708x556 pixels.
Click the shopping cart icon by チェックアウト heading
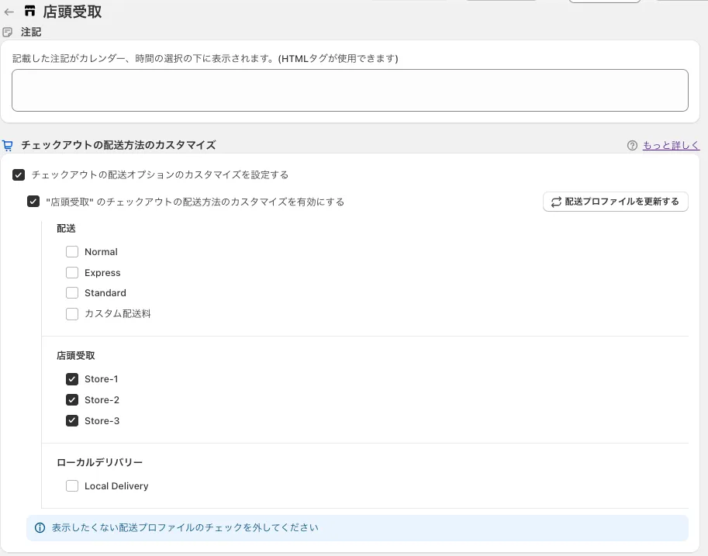click(x=8, y=145)
